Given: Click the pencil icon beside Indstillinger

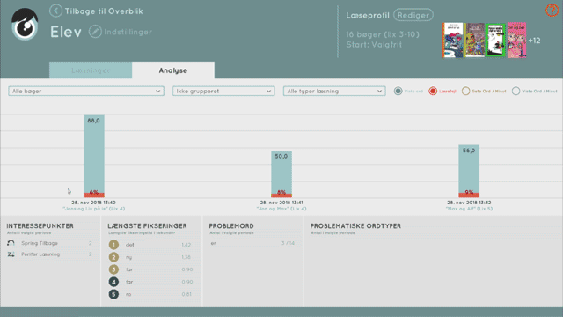Looking at the screenshot, I should [95, 32].
